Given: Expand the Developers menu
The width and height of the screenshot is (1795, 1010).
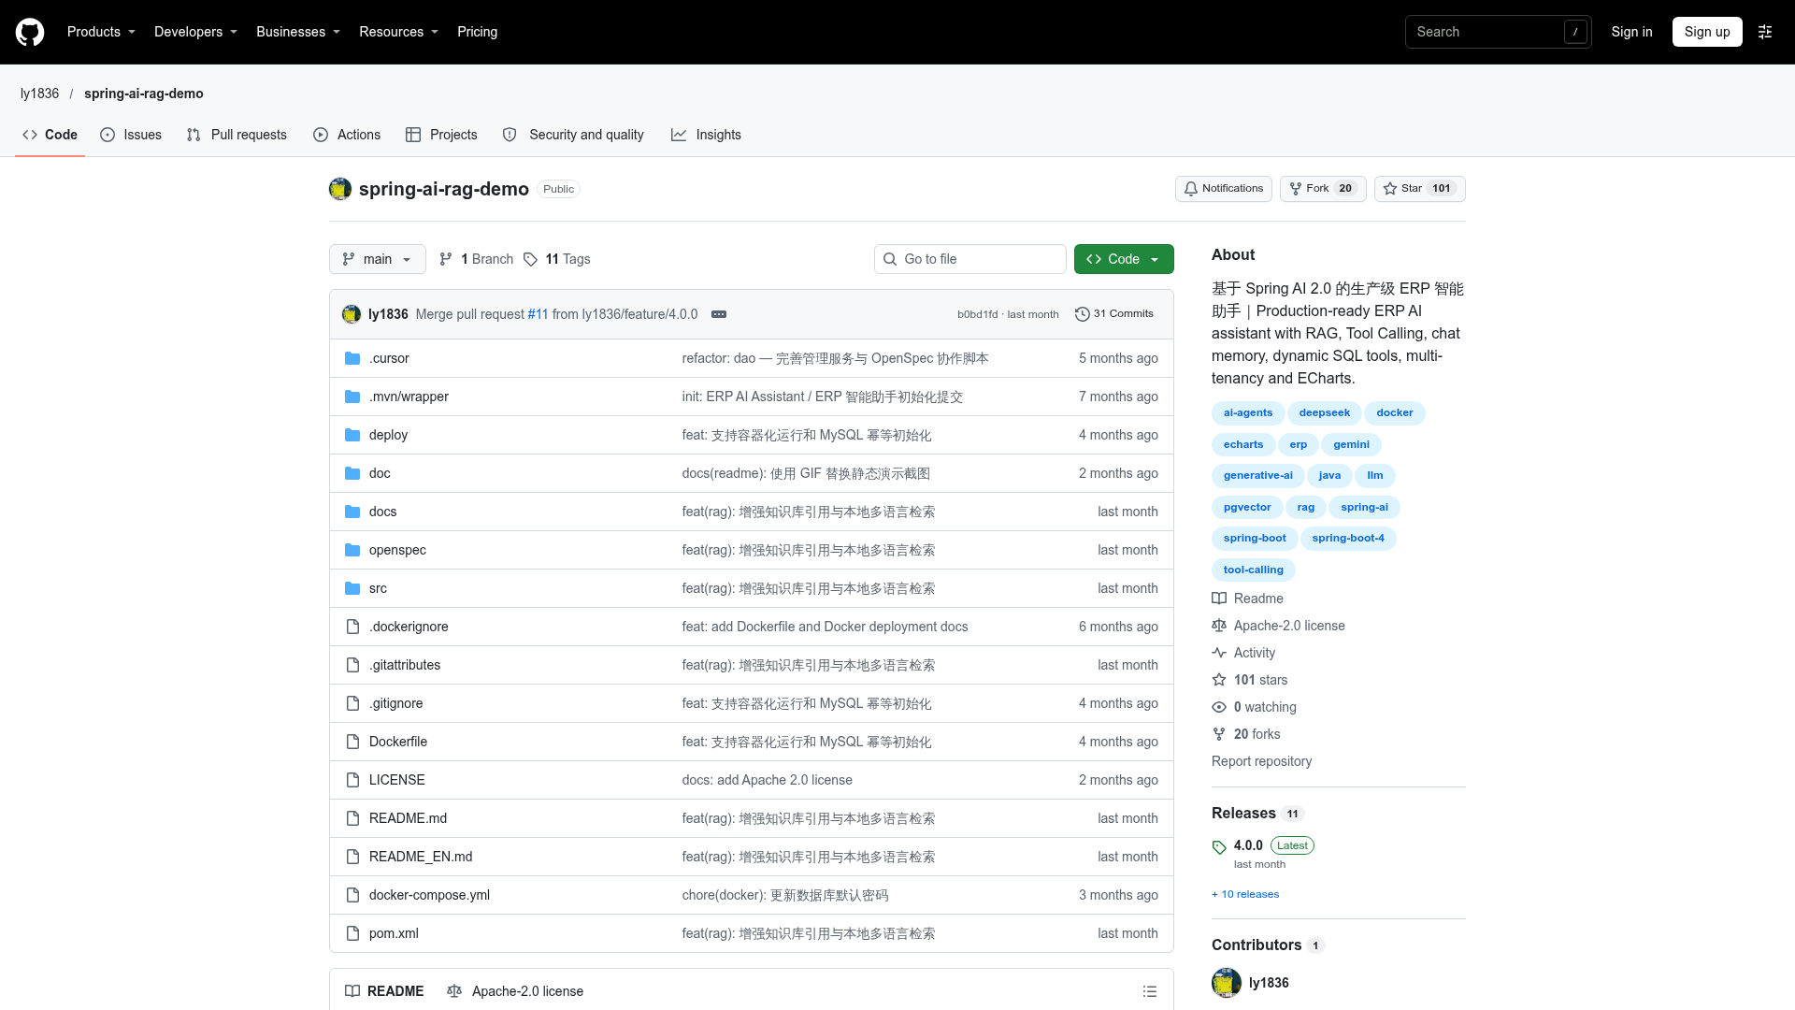Looking at the screenshot, I should 195,32.
